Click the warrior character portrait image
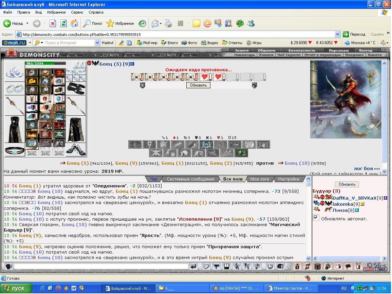This screenshot has height=294, width=392. coord(346,99)
